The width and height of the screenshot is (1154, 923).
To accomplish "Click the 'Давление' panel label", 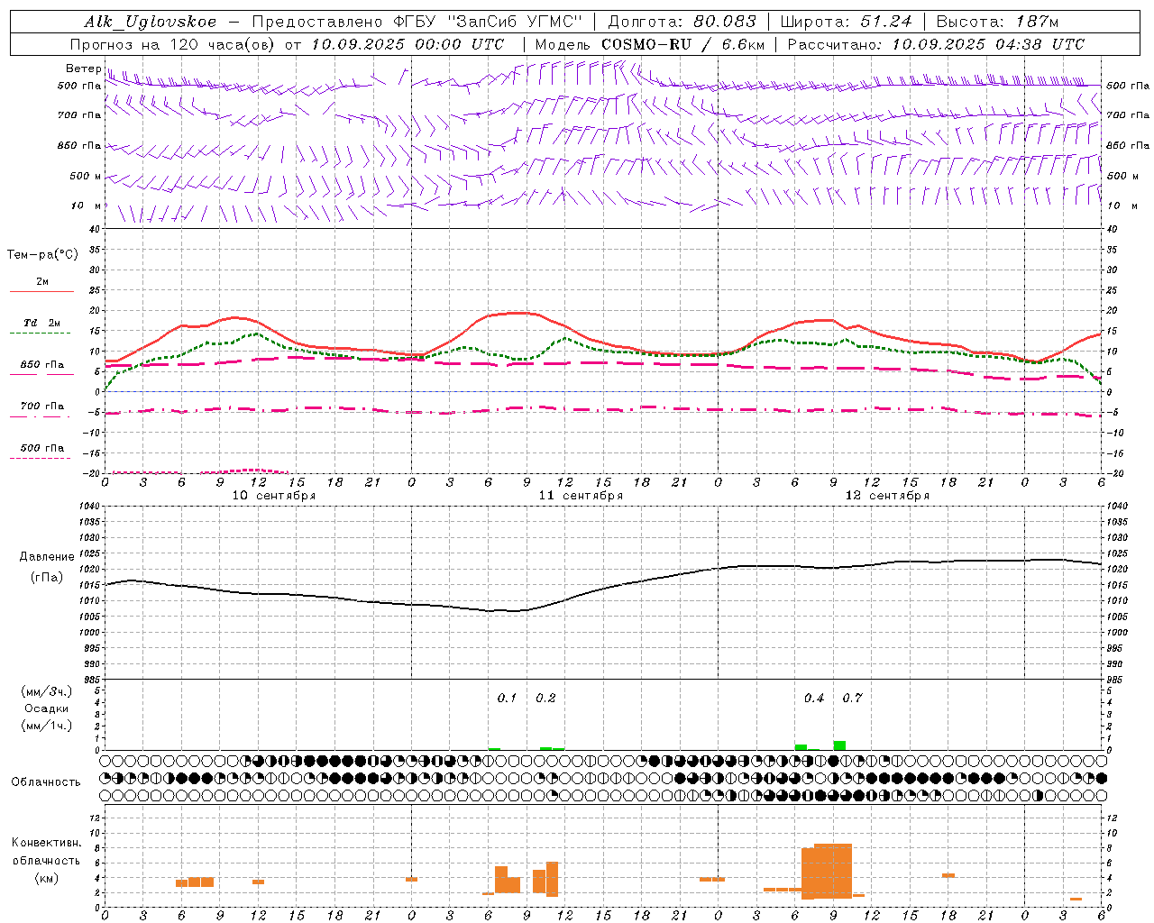I will (x=47, y=557).
